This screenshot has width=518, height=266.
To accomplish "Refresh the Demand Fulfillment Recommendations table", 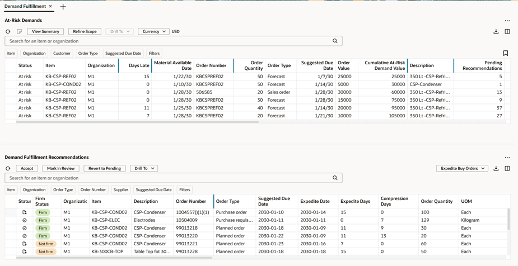I will point(8,168).
